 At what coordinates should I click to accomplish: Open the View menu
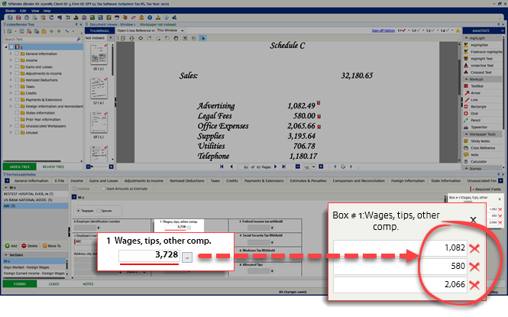point(33,11)
